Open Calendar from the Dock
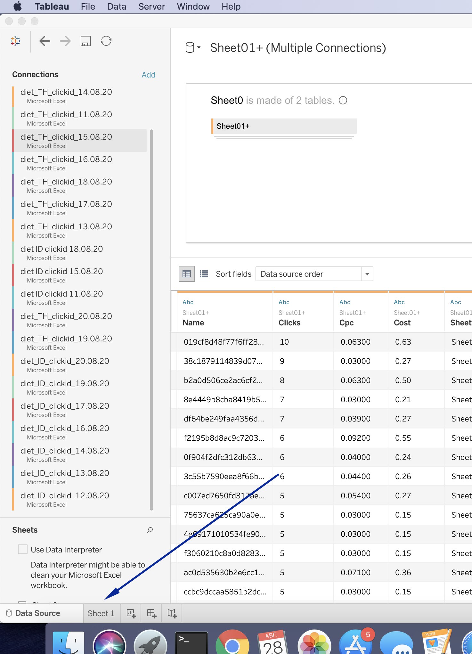The image size is (472, 654). pos(273,642)
